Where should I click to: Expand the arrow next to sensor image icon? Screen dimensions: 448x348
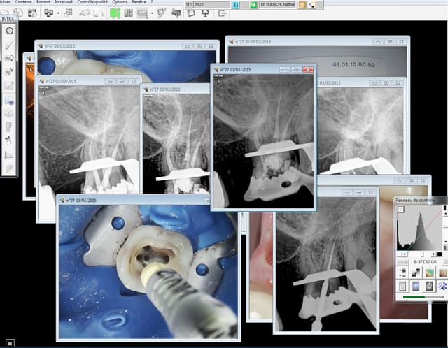pyautogui.click(x=152, y=13)
